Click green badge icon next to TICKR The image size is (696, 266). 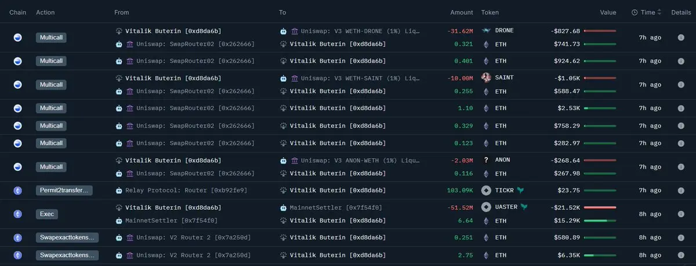(x=521, y=190)
